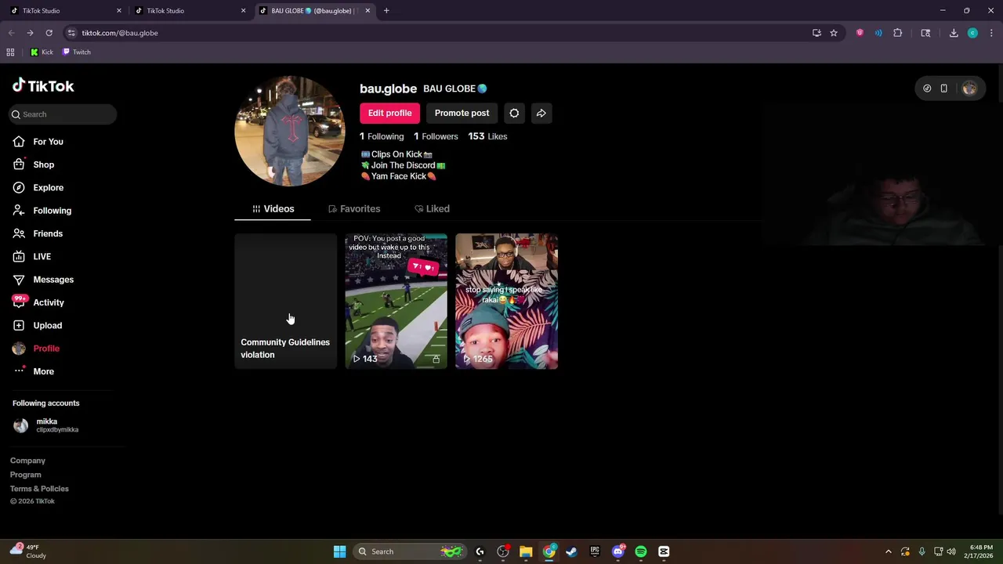
Task: Open the account avatar menu at top right
Action: 969,89
